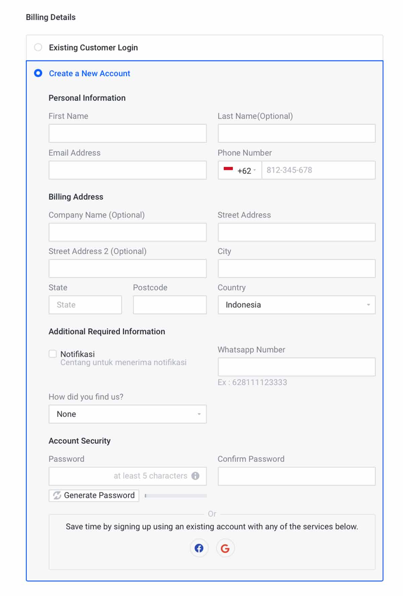Sign up using the Facebook icon
The width and height of the screenshot is (403, 596).
point(198,548)
